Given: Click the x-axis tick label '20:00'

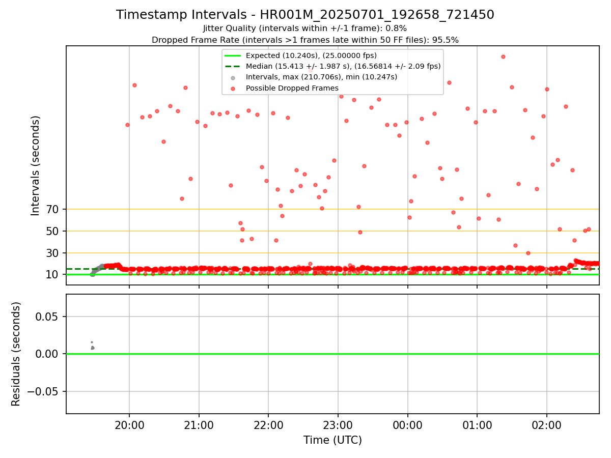Looking at the screenshot, I should (x=129, y=424).
